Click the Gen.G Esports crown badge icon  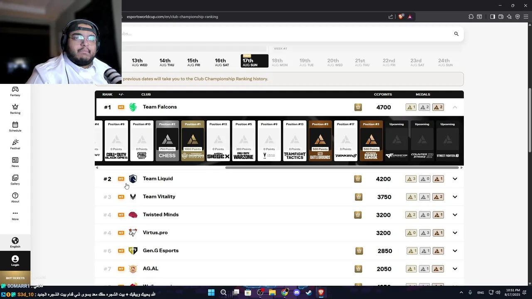click(x=359, y=251)
